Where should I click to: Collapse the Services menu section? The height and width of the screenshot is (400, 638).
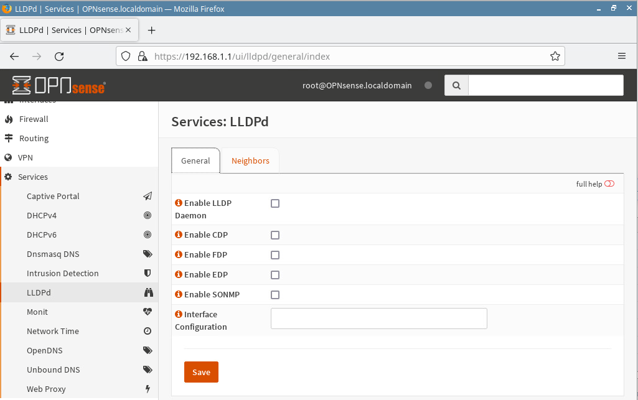click(33, 177)
